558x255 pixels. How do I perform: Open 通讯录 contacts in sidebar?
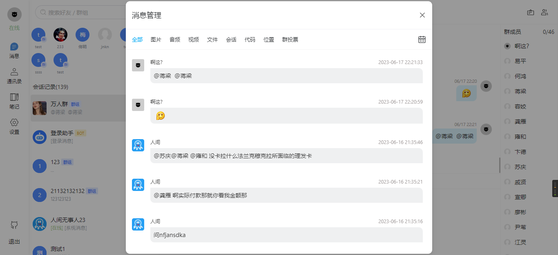click(x=14, y=76)
